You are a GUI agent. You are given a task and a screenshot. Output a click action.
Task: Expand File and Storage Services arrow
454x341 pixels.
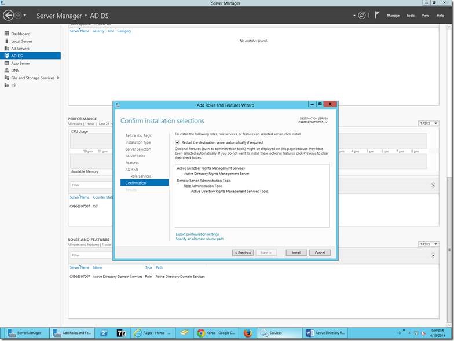click(x=58, y=78)
